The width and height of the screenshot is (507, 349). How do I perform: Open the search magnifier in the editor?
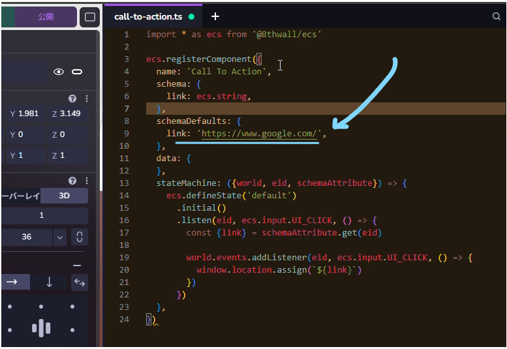(496, 16)
